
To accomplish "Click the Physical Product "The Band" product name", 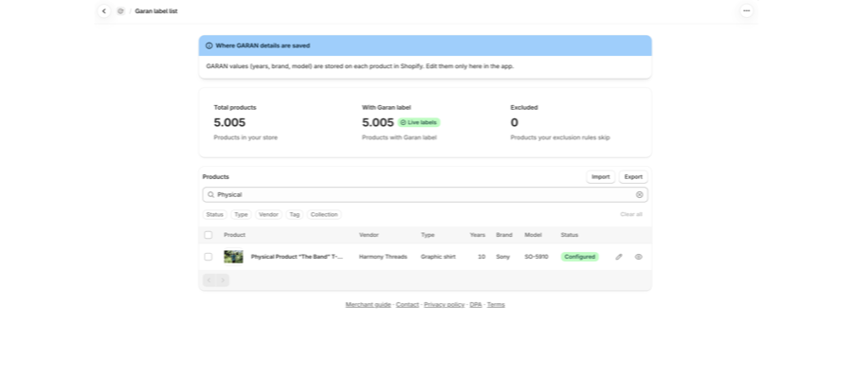I will click(297, 257).
